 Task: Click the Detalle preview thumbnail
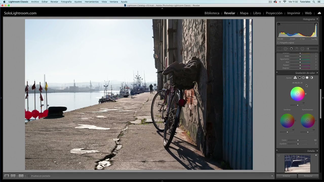(x=297, y=164)
